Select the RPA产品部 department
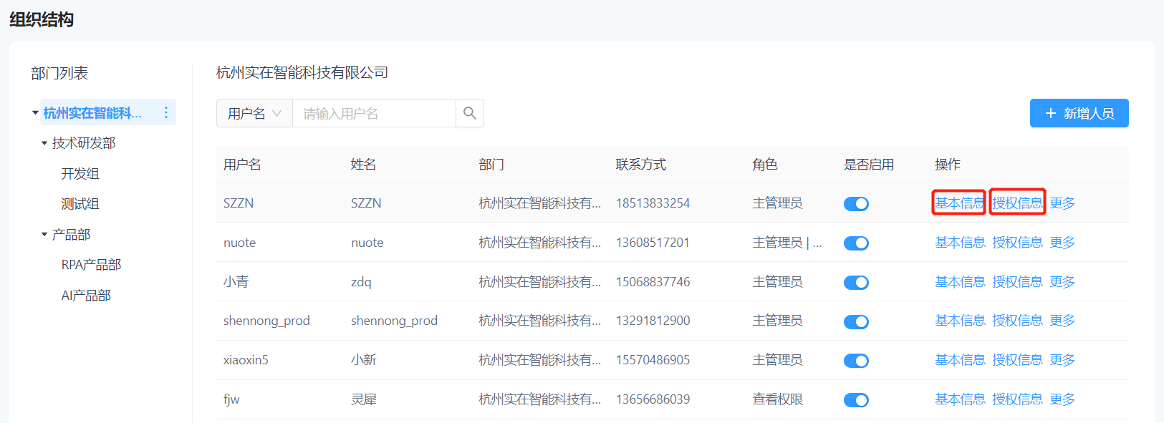Image resolution: width=1164 pixels, height=423 pixels. pyautogui.click(x=91, y=265)
